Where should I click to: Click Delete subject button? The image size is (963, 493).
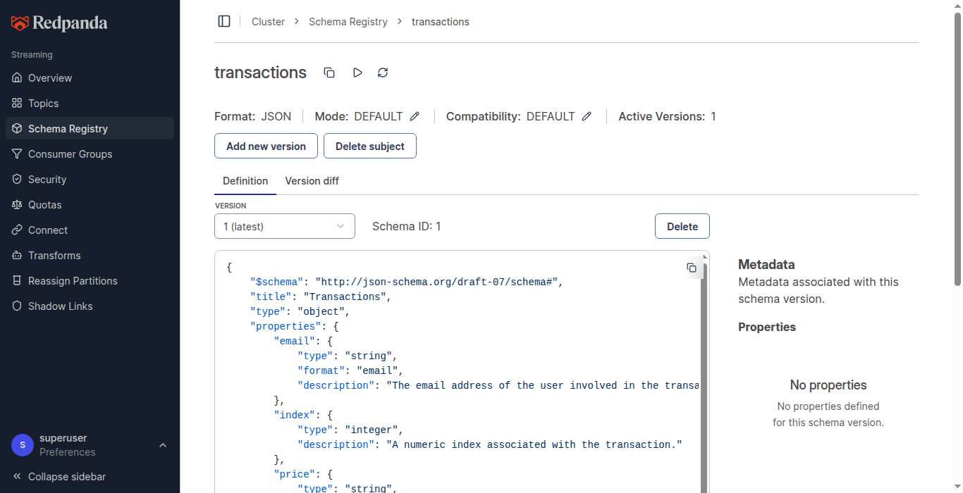tap(370, 146)
